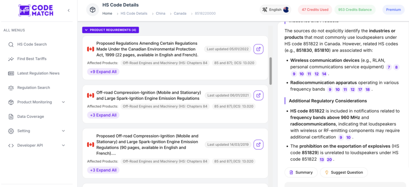Screen dimensions: 409x187
Task: Click the product requirements list scrollbar
Action: coord(270,71)
